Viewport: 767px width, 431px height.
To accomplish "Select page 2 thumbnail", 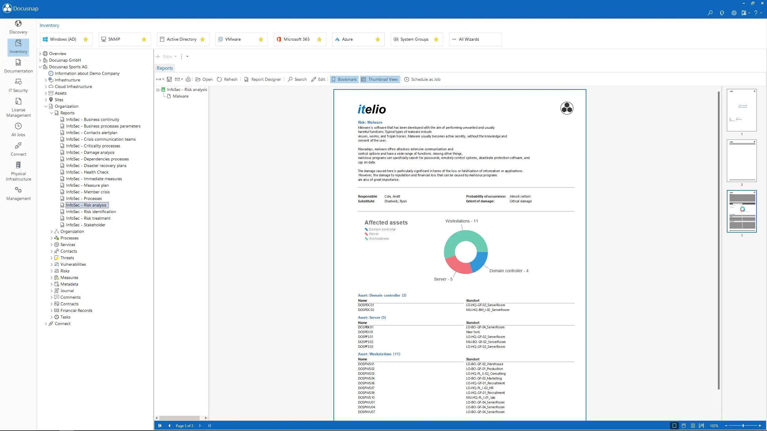I will point(742,161).
